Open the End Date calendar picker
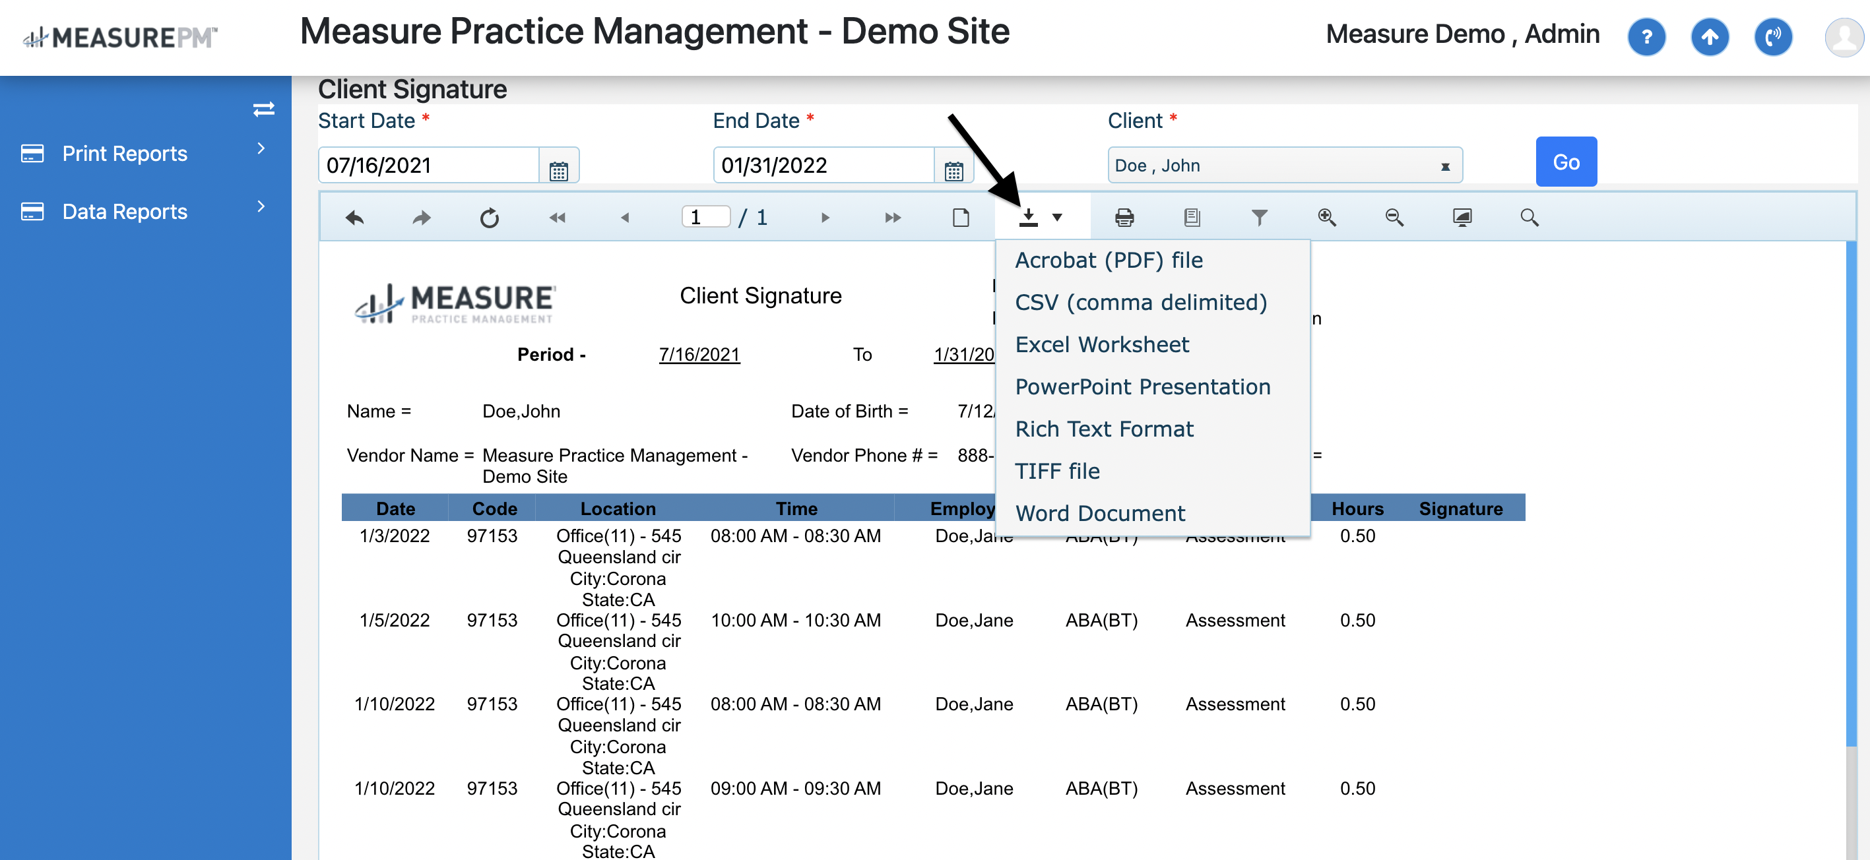This screenshot has width=1870, height=860. [x=953, y=171]
